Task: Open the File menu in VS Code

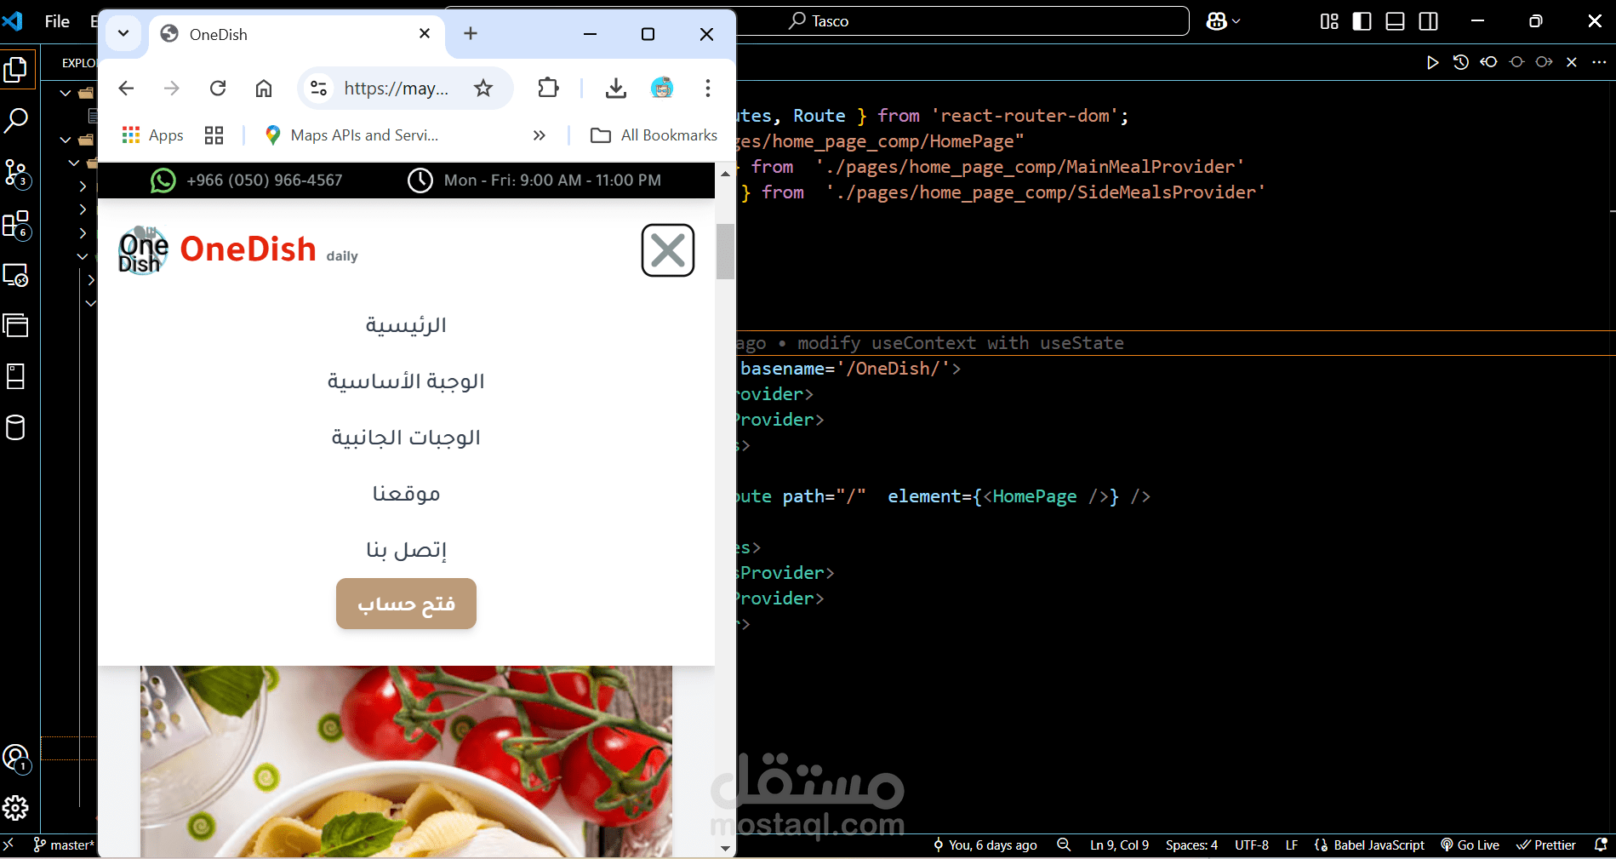Action: 57,21
